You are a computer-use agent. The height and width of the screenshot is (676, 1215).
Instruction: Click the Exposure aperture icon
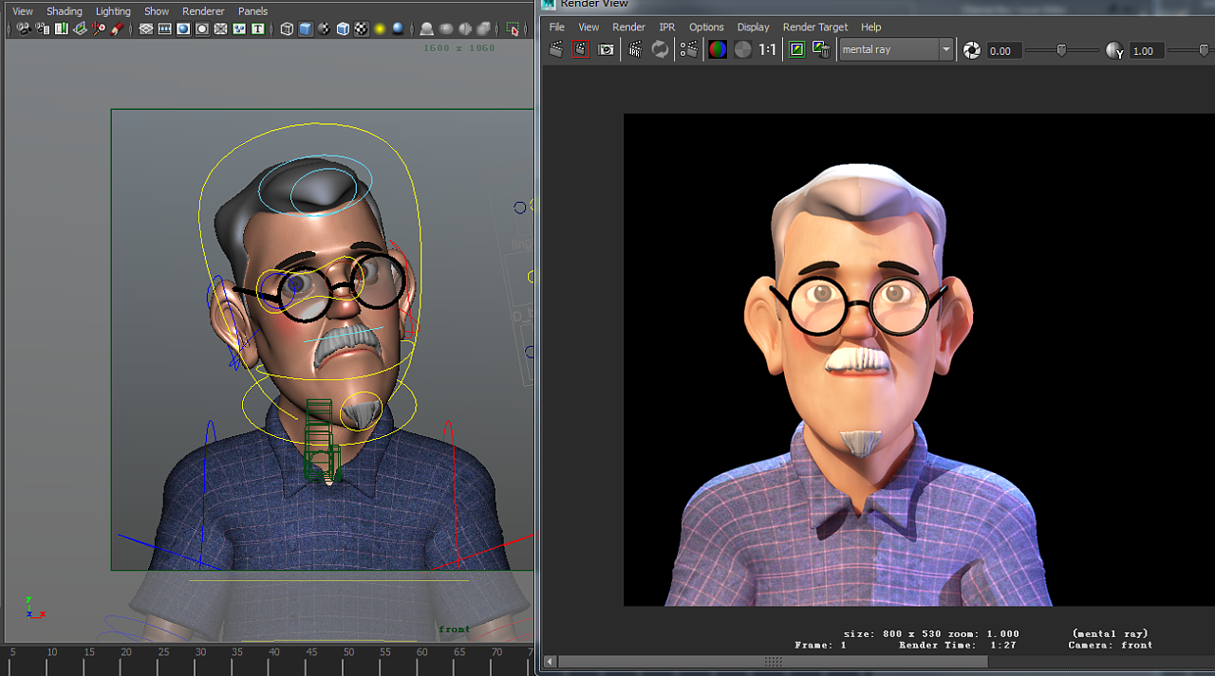coord(972,50)
